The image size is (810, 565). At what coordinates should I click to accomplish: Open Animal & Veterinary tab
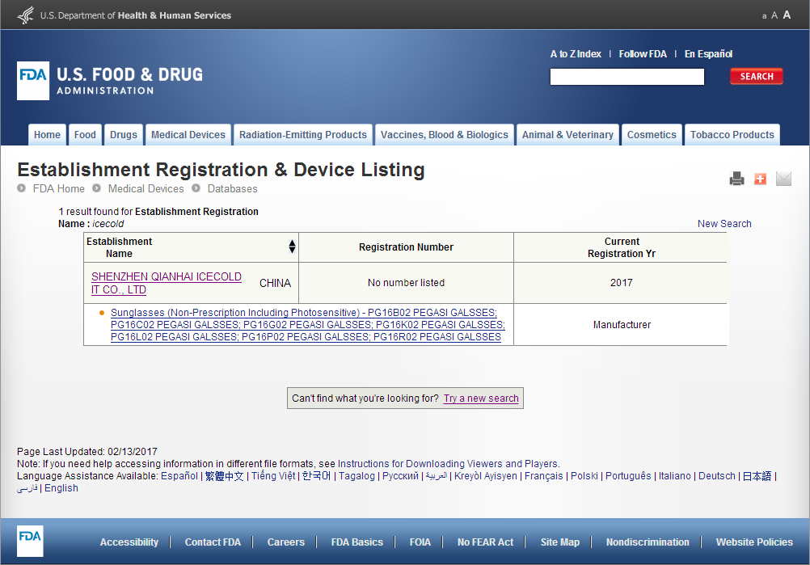click(x=567, y=135)
